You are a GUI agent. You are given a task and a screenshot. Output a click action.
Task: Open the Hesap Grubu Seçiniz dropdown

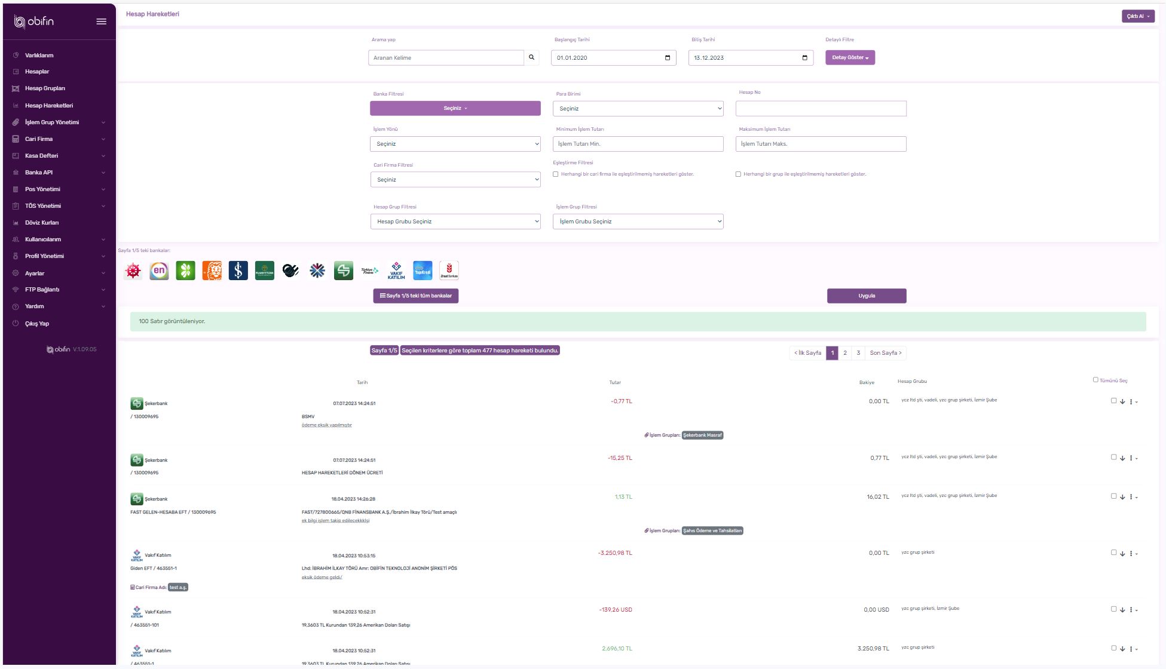(455, 222)
